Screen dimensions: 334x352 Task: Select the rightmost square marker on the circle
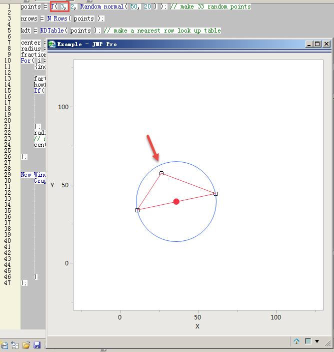point(215,193)
